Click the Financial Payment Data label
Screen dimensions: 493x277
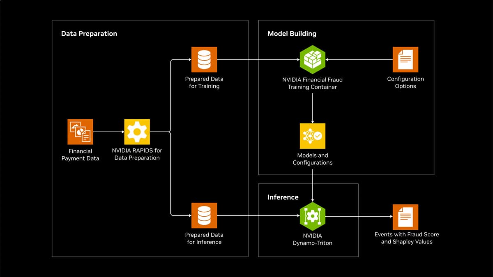(80, 155)
